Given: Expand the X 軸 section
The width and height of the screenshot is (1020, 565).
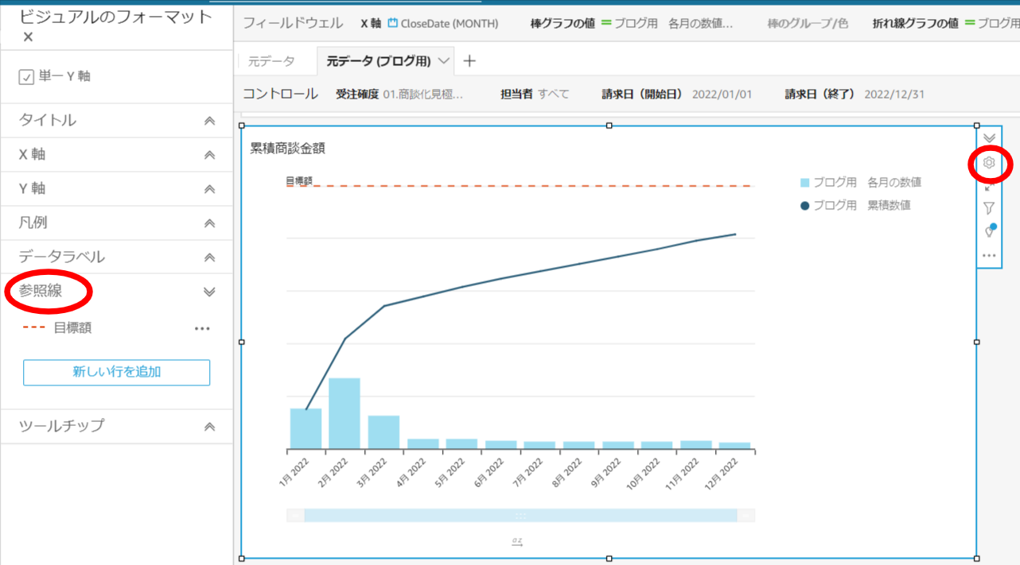Looking at the screenshot, I should [209, 155].
